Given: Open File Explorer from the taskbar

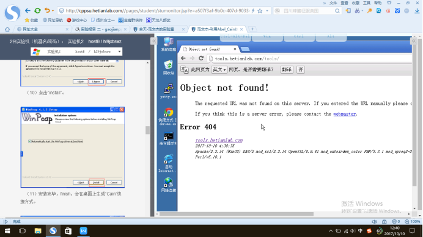Looking at the screenshot, I should pos(38,231).
